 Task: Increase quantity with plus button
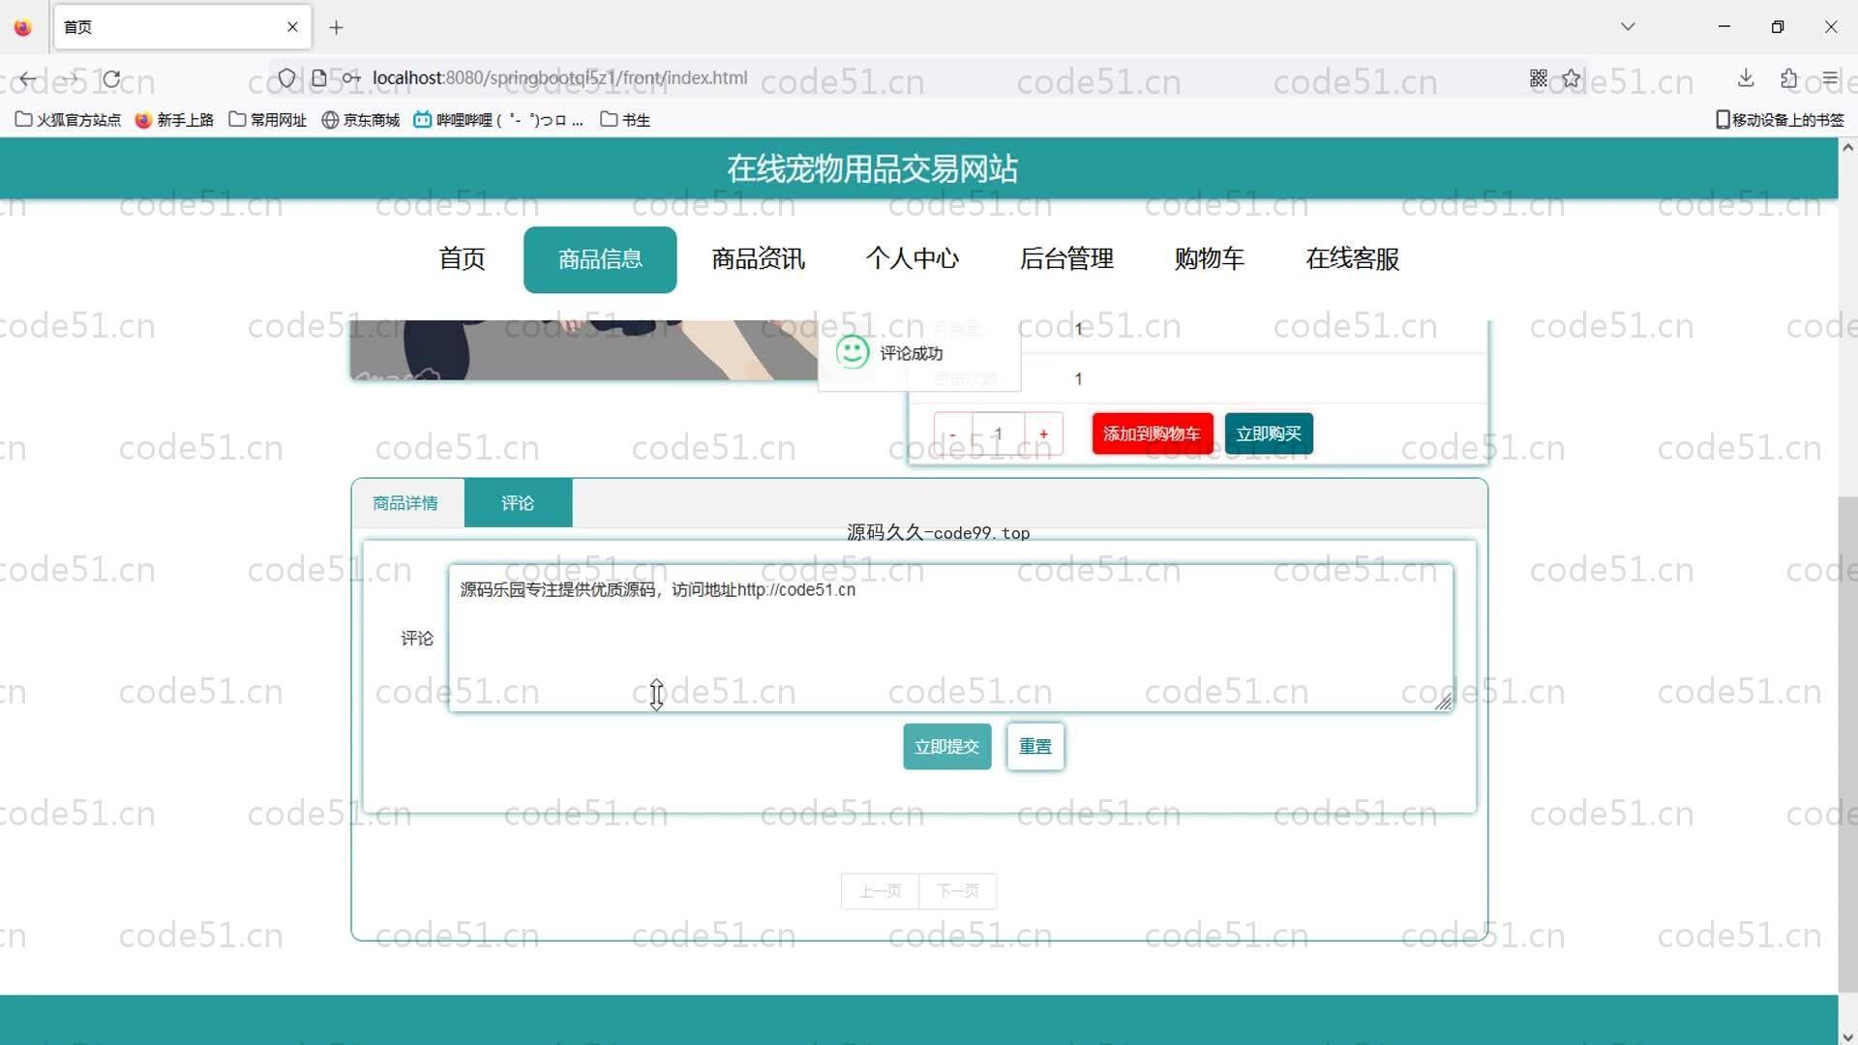1043,433
